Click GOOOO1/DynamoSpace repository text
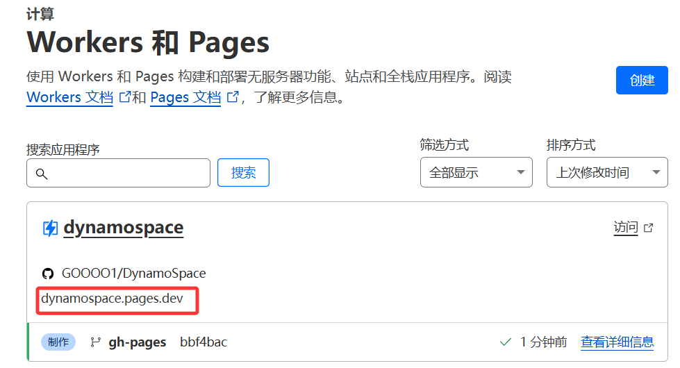 [x=133, y=273]
